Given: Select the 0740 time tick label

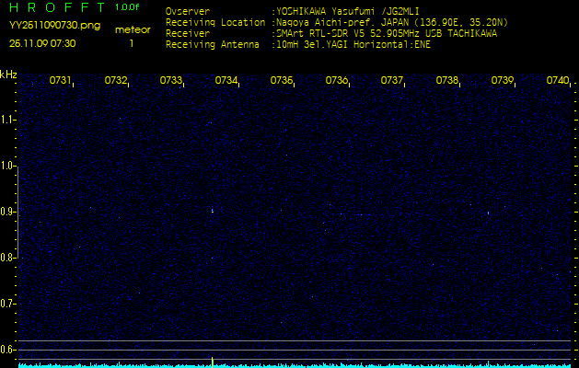Looking at the screenshot, I should pyautogui.click(x=557, y=81).
